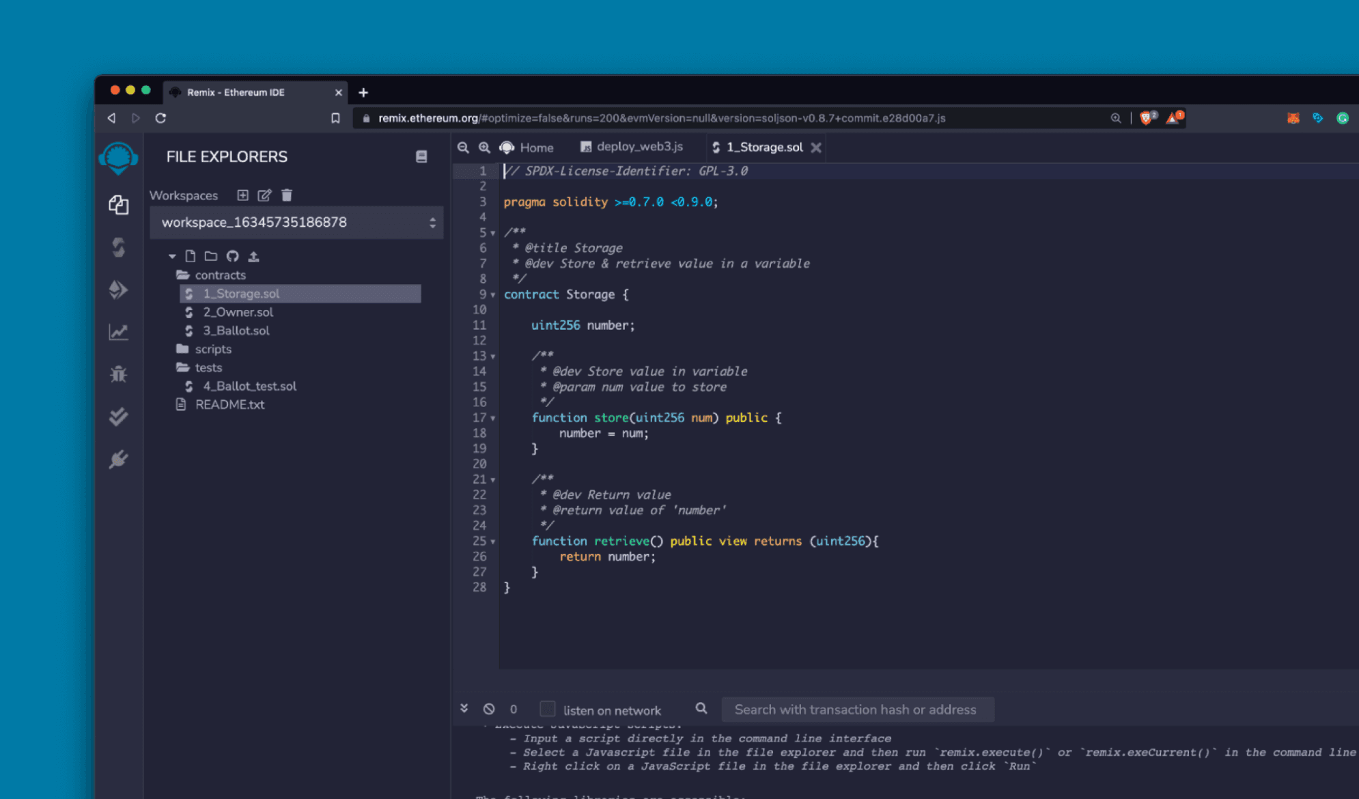This screenshot has height=799, width=1359.
Task: Open the README.txt file
Action: click(229, 404)
